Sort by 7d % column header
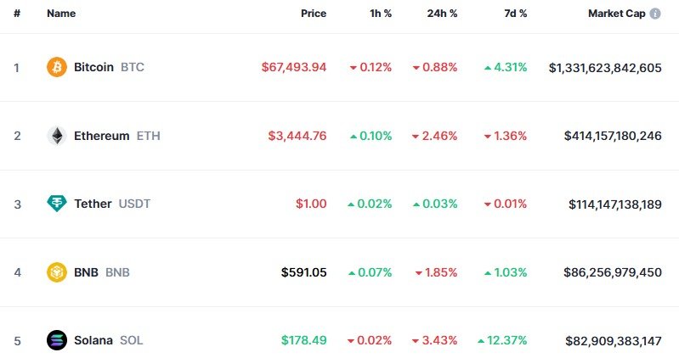Viewport: 679px width, 358px height. (513, 14)
